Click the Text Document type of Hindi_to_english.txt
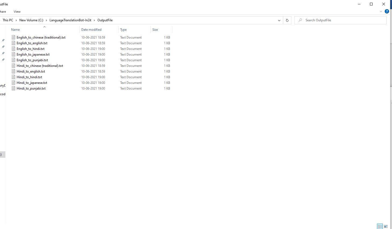 click(131, 71)
